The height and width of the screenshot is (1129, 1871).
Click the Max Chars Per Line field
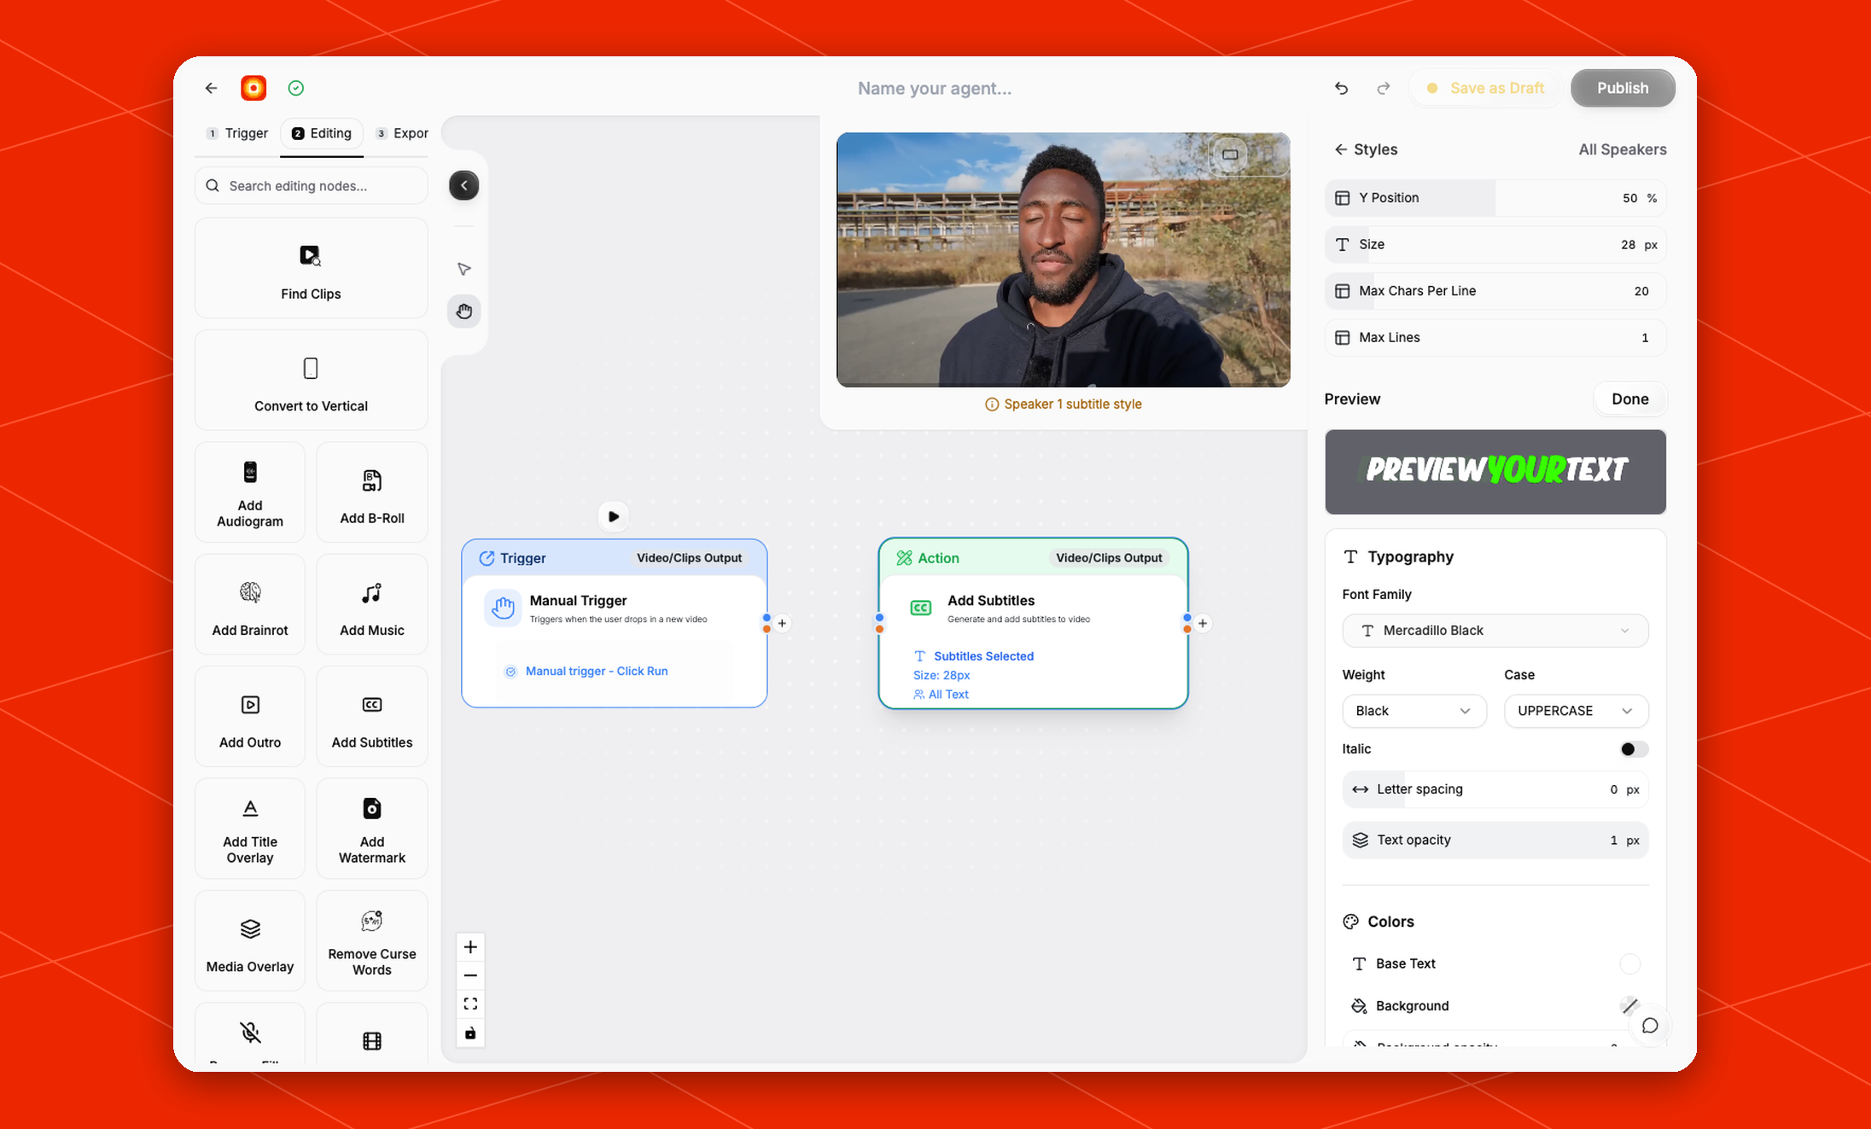(x=1495, y=291)
